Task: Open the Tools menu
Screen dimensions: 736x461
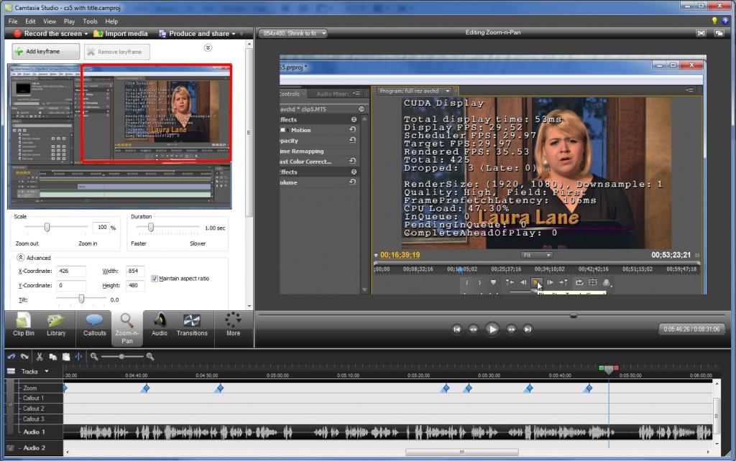Action: click(90, 21)
